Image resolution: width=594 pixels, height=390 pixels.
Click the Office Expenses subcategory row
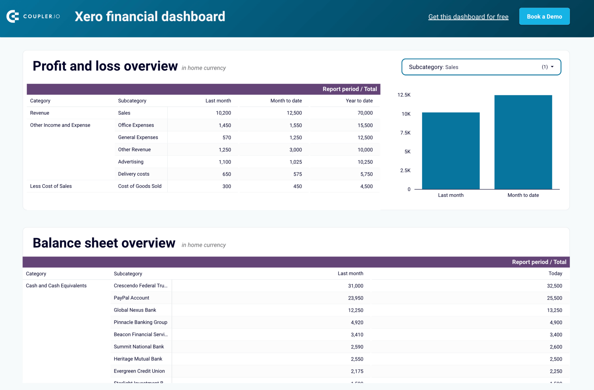pos(136,125)
